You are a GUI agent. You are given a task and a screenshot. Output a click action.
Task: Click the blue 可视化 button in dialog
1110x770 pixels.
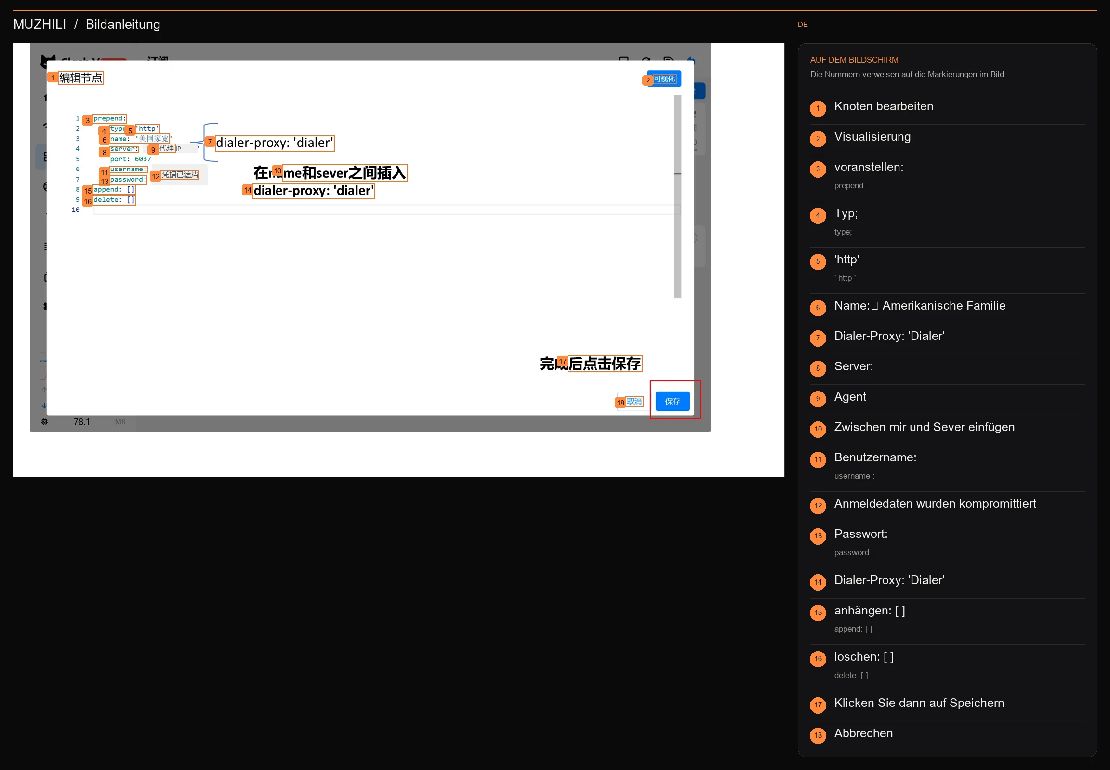[x=663, y=78]
